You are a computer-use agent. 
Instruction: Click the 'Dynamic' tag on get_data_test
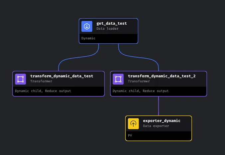pyautogui.click(x=88, y=38)
